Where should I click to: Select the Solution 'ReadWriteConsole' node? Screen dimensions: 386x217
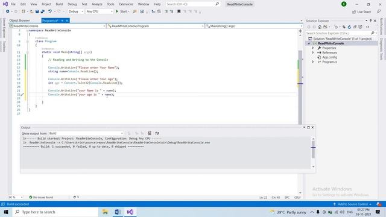pos(342,39)
